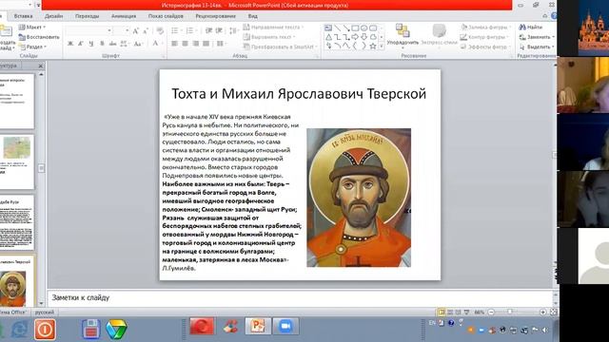The width and height of the screenshot is (609, 342).
Task: Toggle italic (К) formatting
Action: [x=80, y=44]
